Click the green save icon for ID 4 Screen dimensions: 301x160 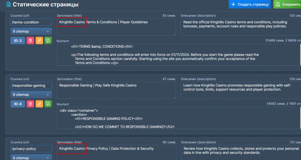(x=48, y=104)
